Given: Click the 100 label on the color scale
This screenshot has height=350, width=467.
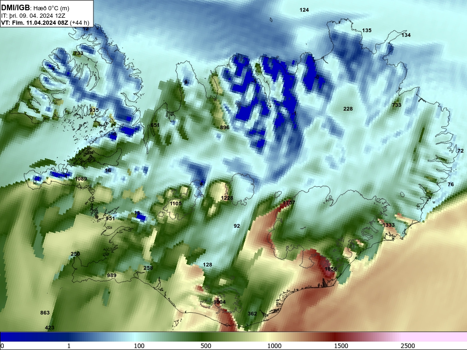Looking at the screenshot, I should [139, 346].
